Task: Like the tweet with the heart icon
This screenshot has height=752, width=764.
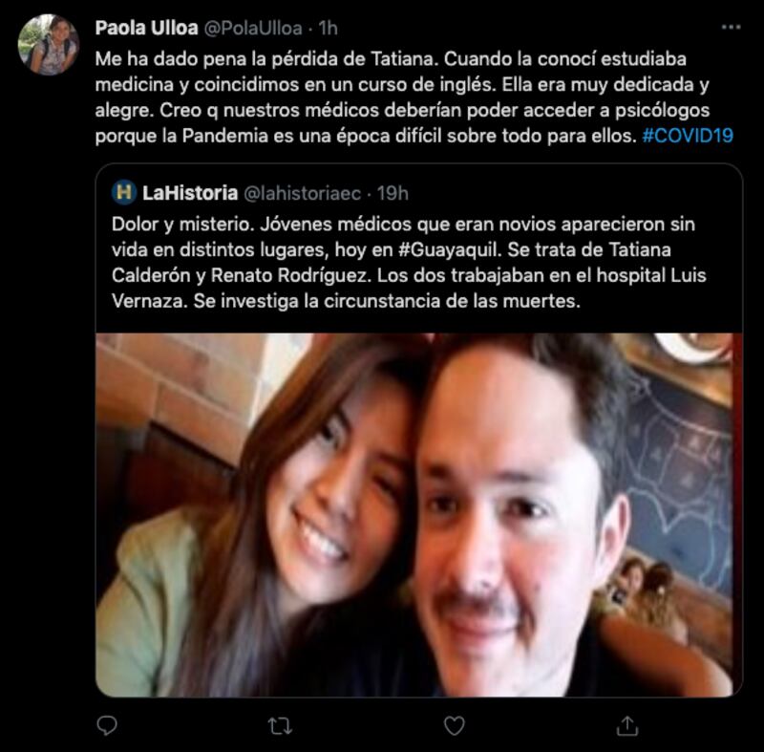Action: (x=455, y=725)
